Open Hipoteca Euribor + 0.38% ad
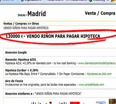Screen dimensions: 116x104 22,70
